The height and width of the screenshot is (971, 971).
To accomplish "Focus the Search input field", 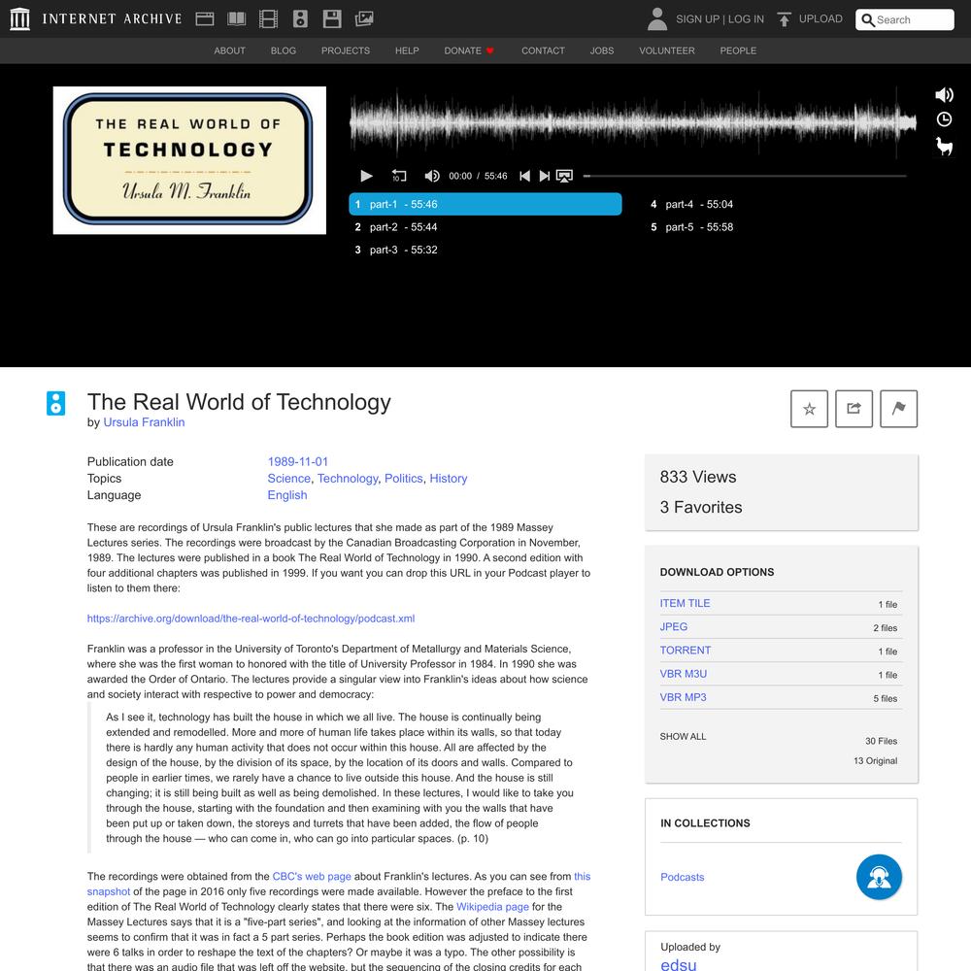I will pos(905,19).
